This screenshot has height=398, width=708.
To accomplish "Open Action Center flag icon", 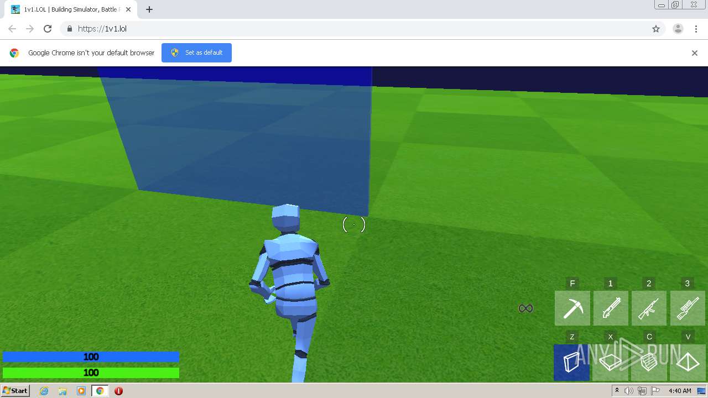I will [x=654, y=391].
